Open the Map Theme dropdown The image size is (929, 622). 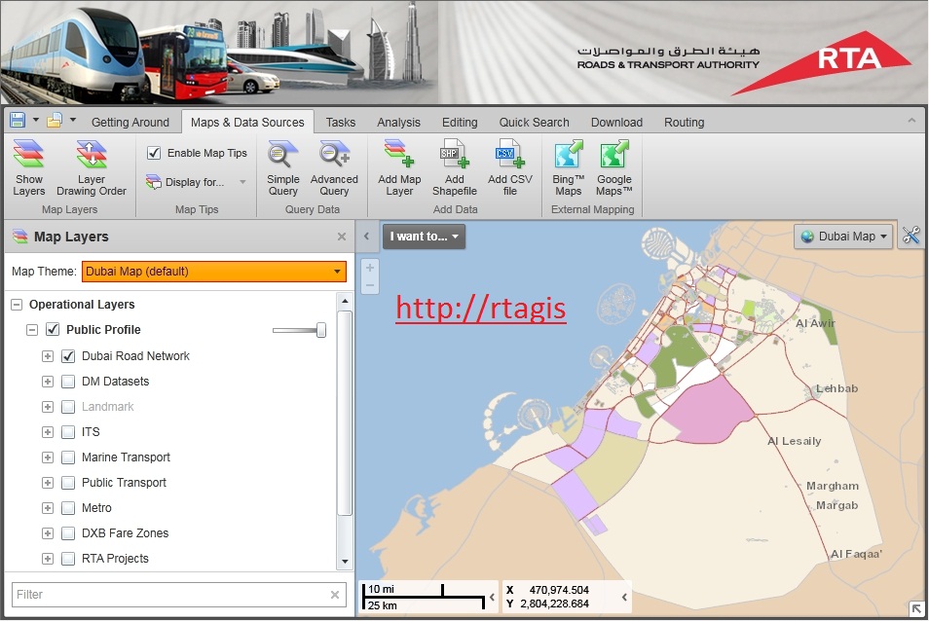[337, 272]
